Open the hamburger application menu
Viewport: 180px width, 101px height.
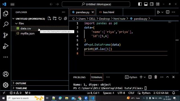[12, 4]
